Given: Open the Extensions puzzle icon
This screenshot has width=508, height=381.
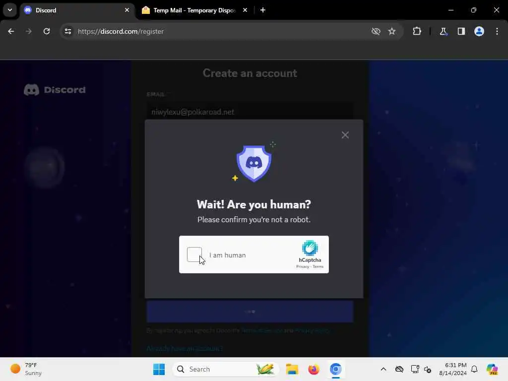Looking at the screenshot, I should tap(417, 31).
